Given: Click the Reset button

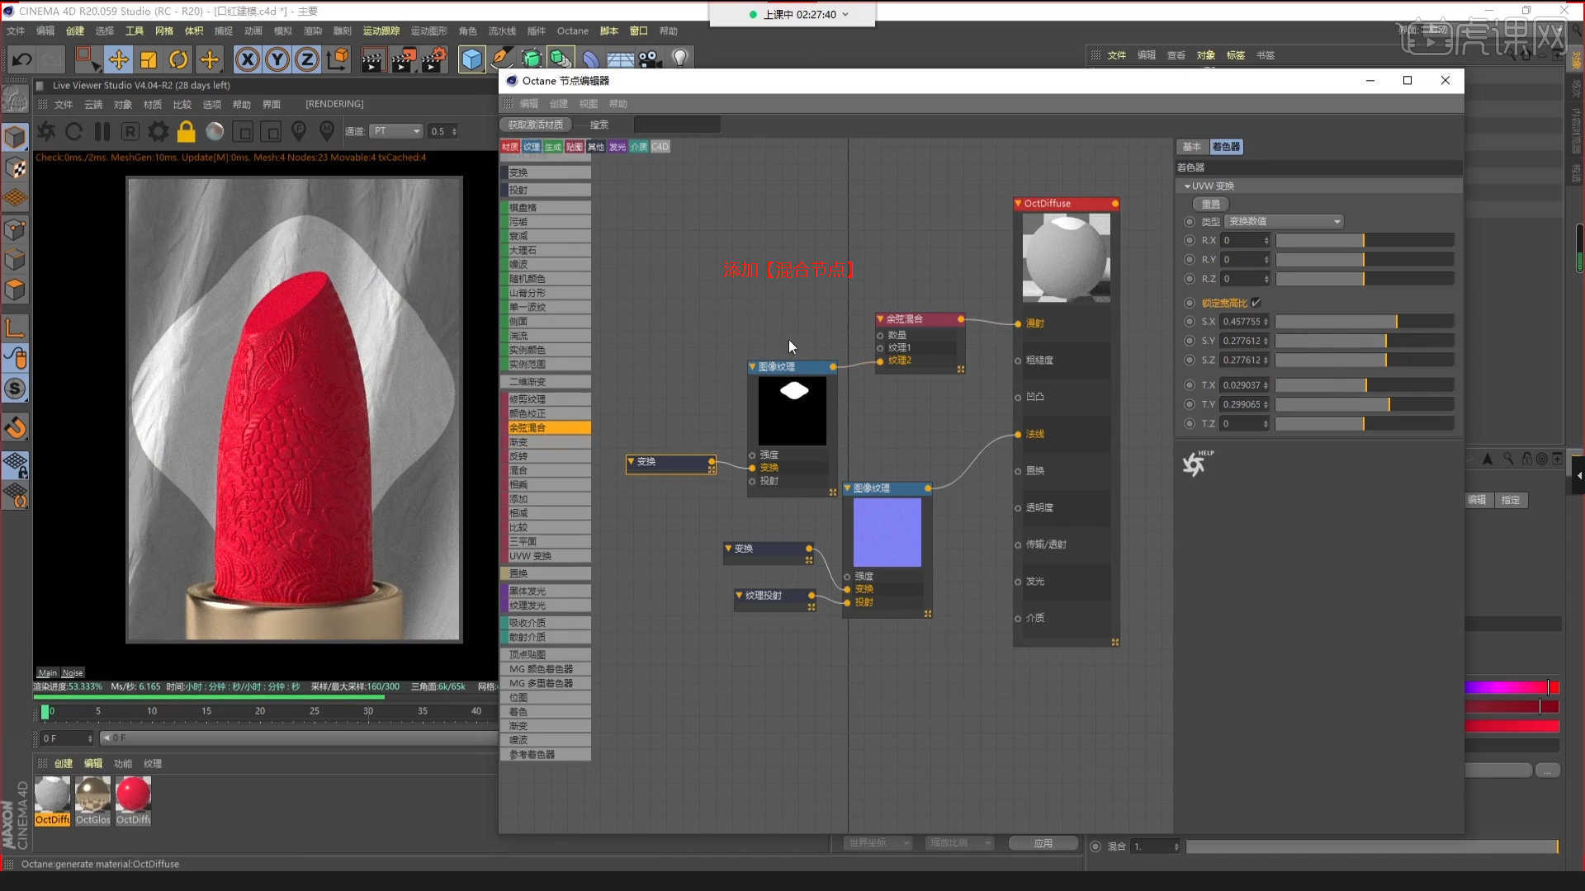Looking at the screenshot, I should pos(1211,204).
